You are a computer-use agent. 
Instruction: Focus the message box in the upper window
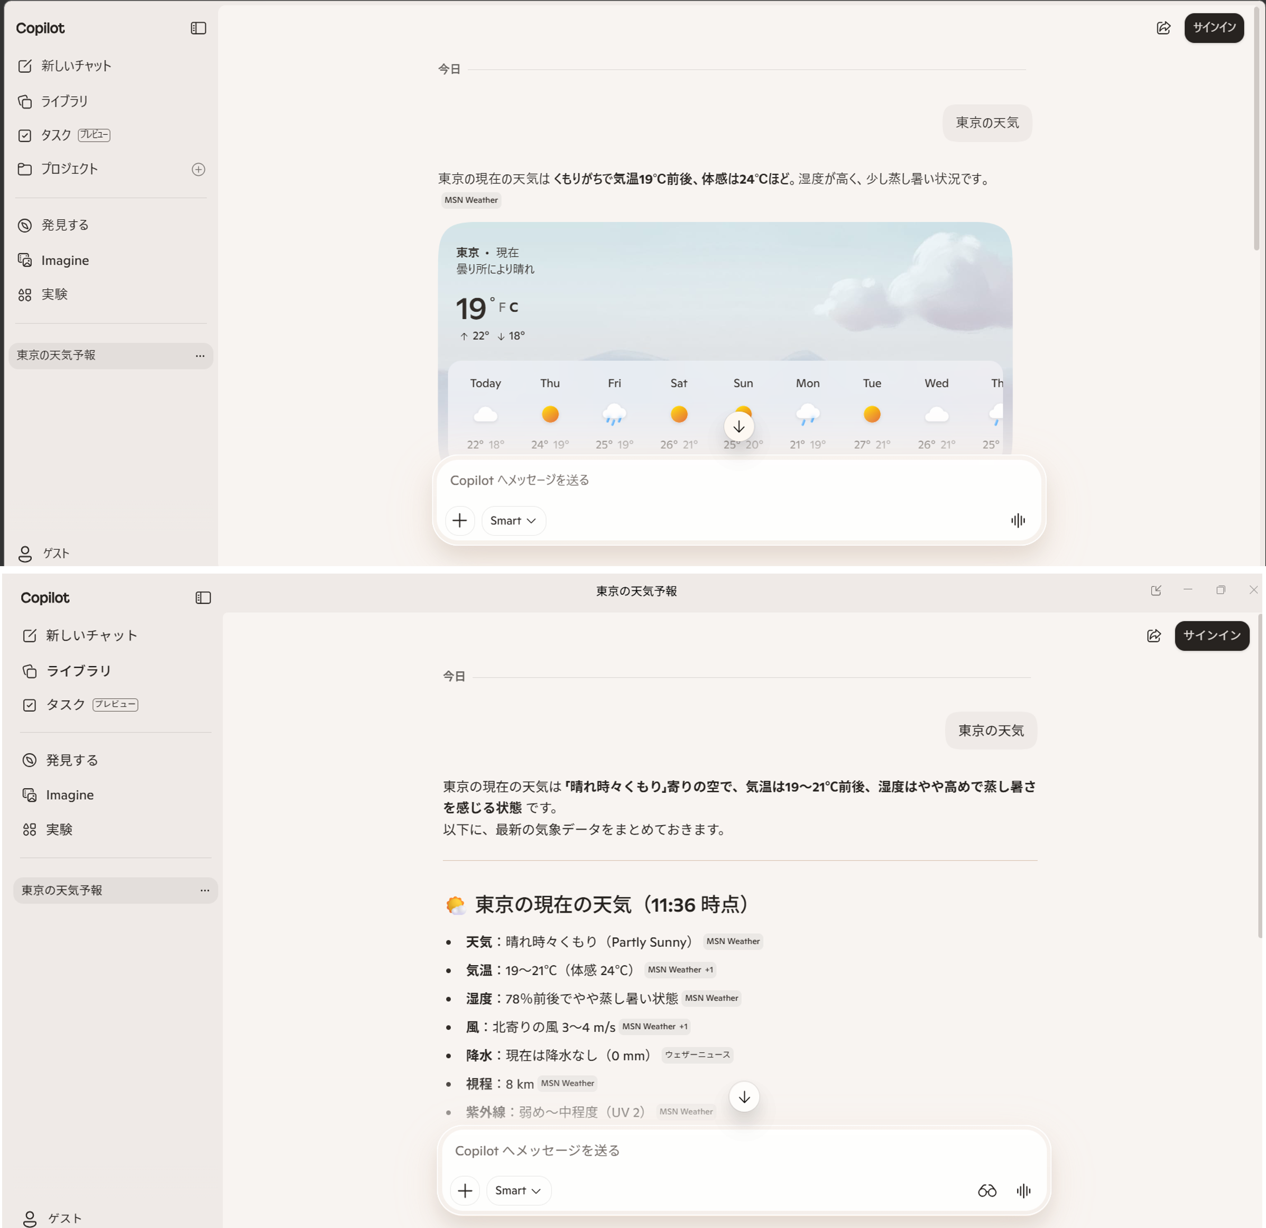pos(739,481)
